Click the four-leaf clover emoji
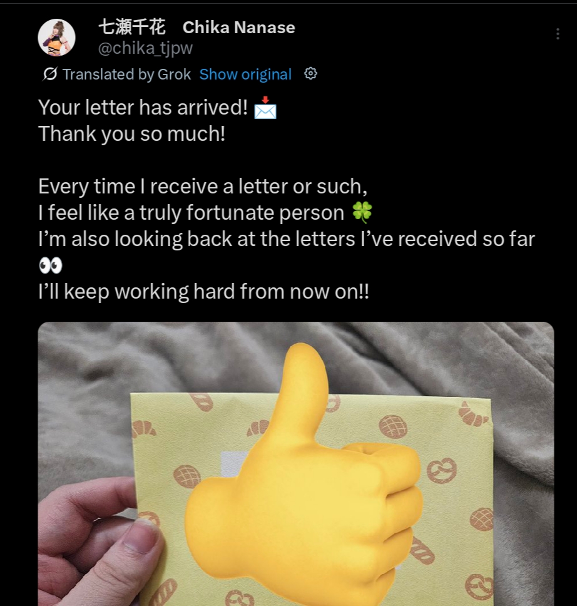Viewport: 577px width, 606px height. click(x=362, y=212)
